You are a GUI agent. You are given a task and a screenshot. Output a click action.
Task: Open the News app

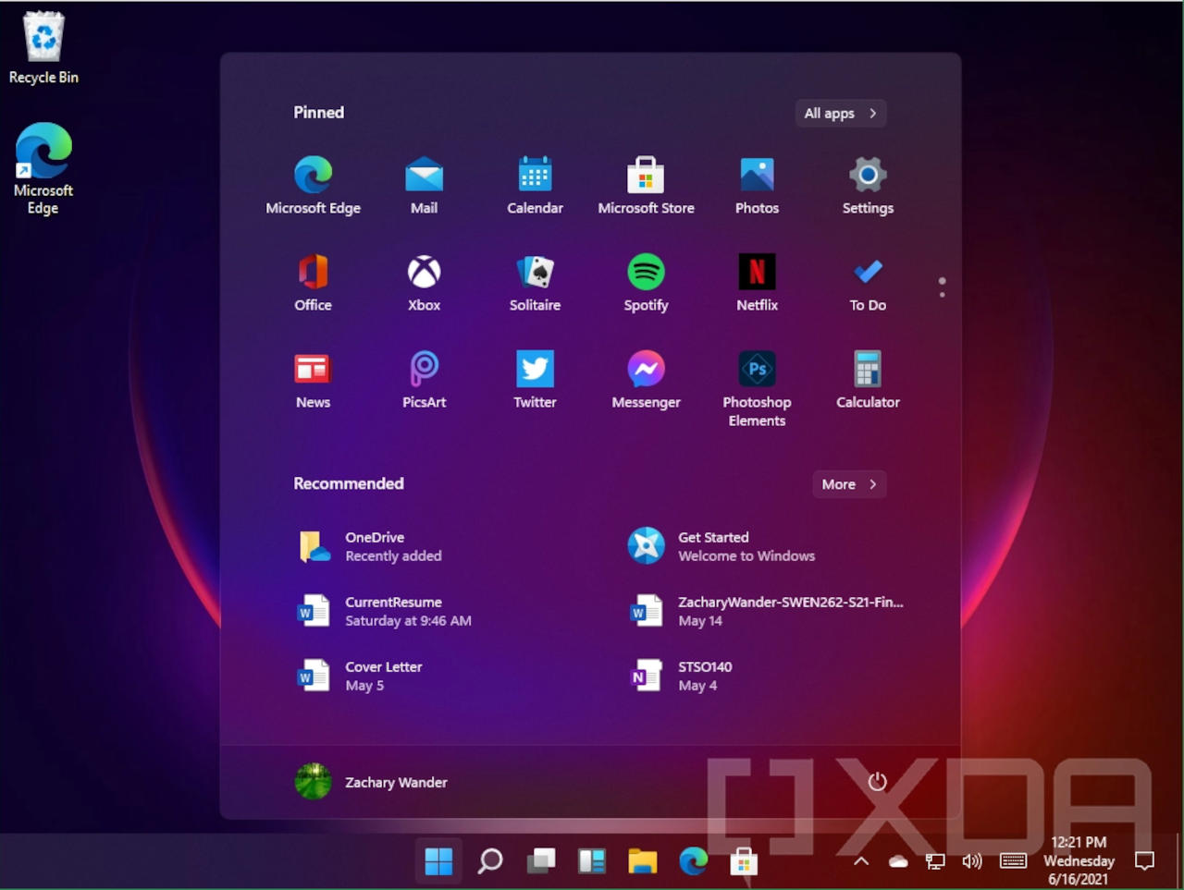[x=314, y=380]
